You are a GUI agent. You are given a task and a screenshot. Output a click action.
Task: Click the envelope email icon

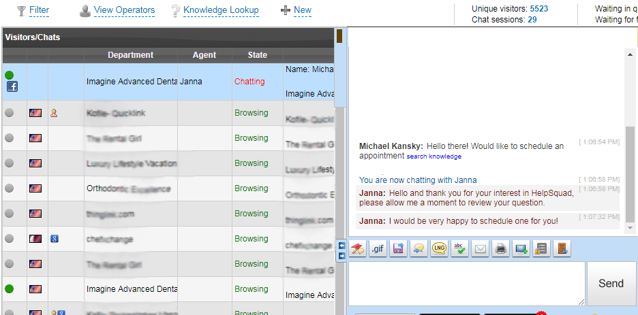[480, 249]
